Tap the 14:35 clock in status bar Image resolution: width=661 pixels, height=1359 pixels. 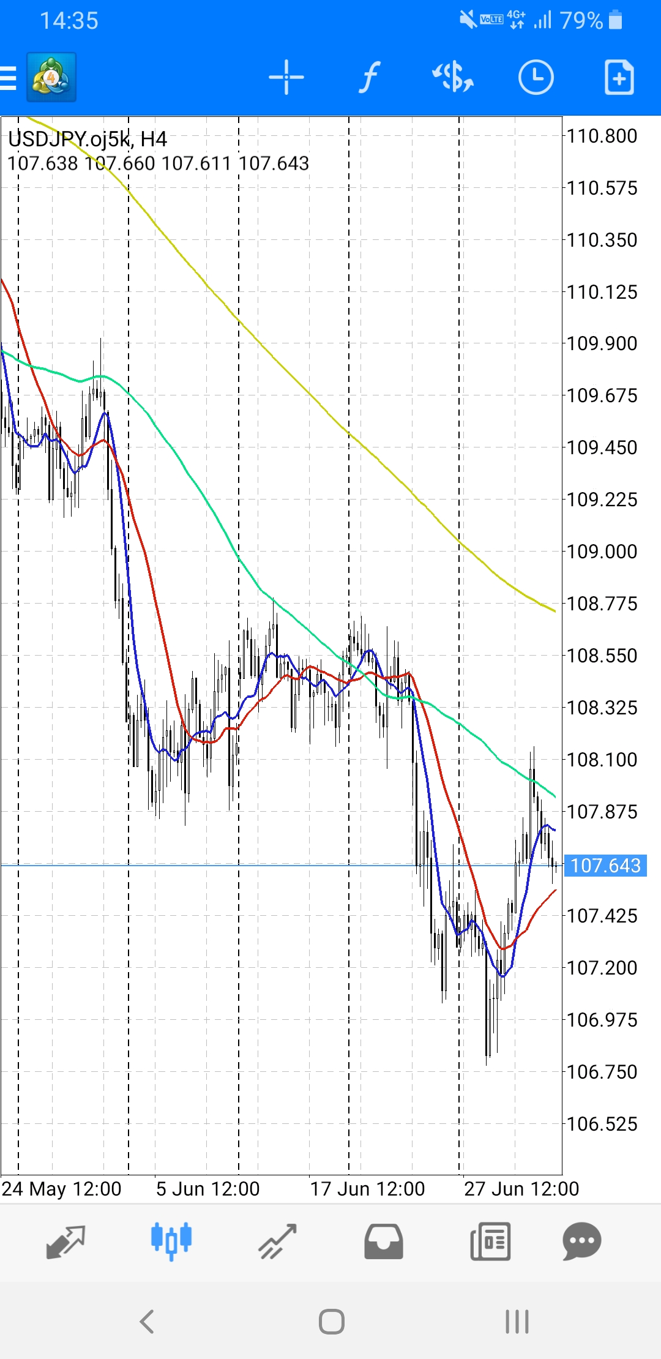point(69,21)
